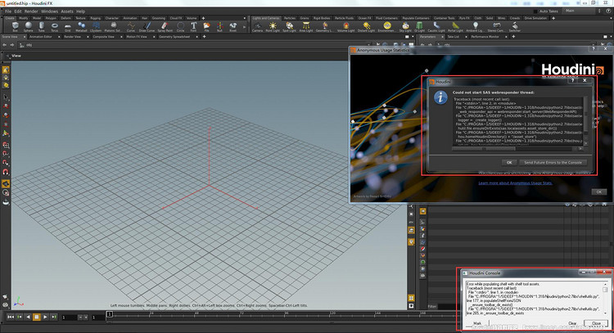The width and height of the screenshot is (614, 333).
Task: Open Learn more about Anonymous Usage Stats link
Action: click(x=515, y=183)
